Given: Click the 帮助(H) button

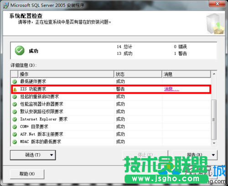Looking at the screenshot, I should click(27, 174).
